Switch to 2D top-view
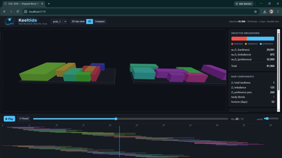Image resolution: width=282 pixels, height=158 pixels. [x=78, y=21]
